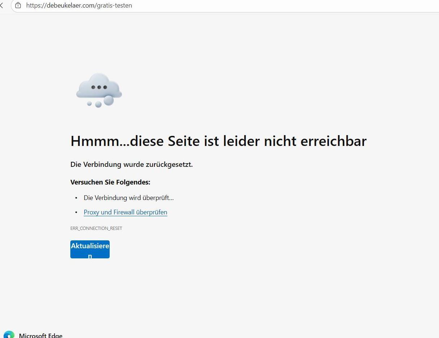Click the bullet before the Proxy link
439x338 pixels.
(76, 212)
